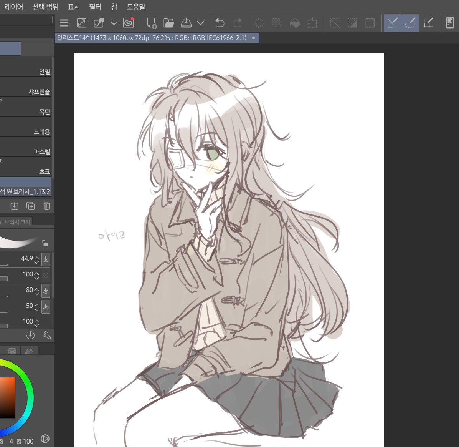Expand the save options dropdown arrow
This screenshot has height=447, width=459.
[200, 23]
